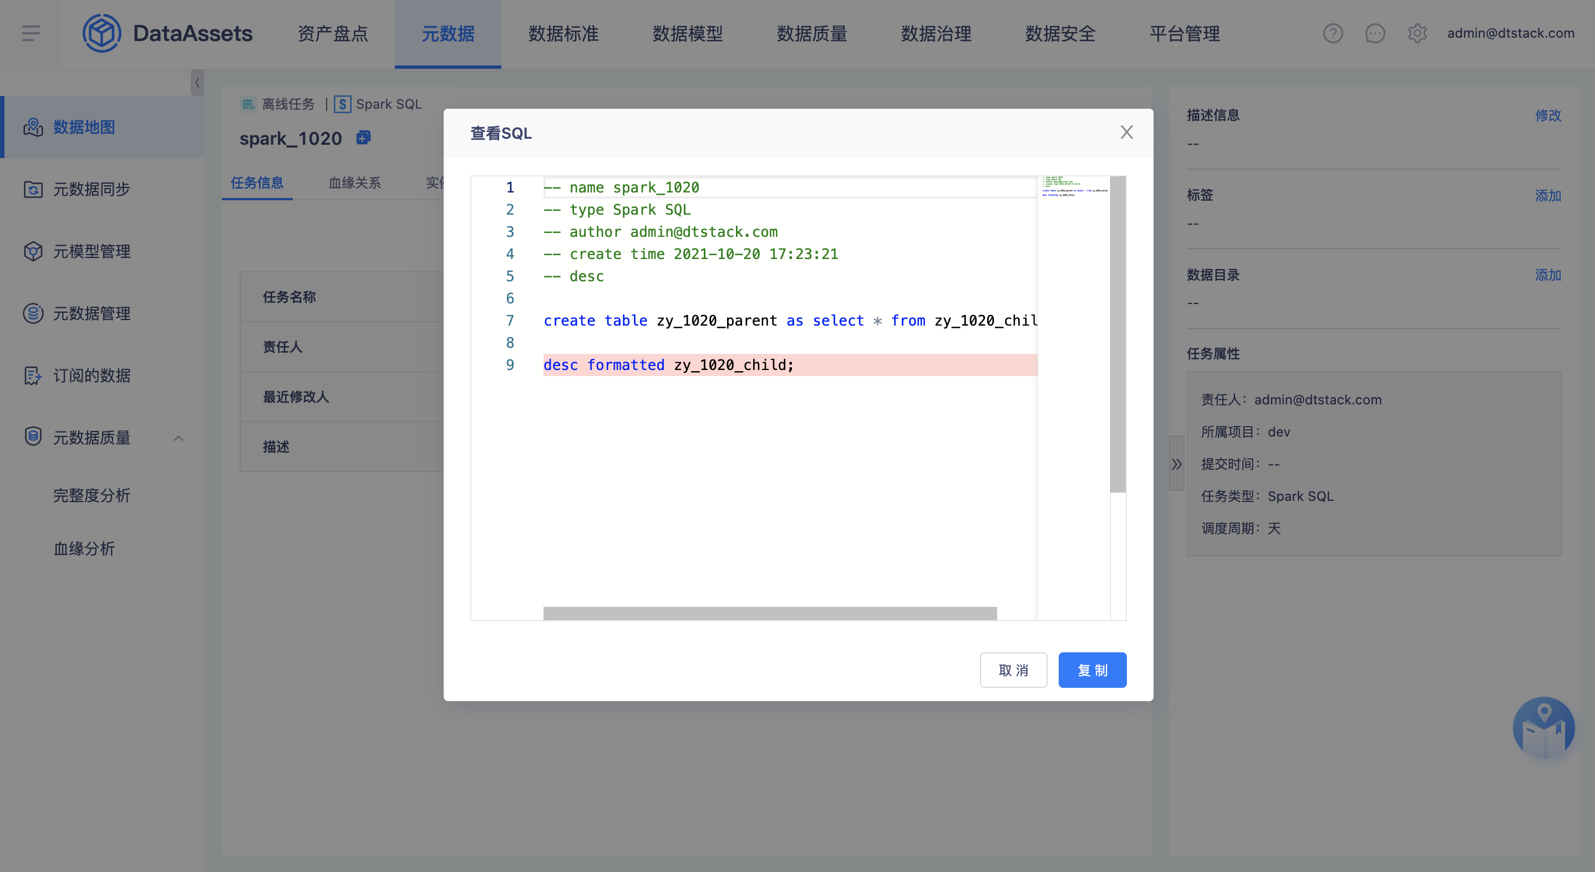The width and height of the screenshot is (1595, 872).
Task: Collapse the right info panel arrows
Action: [1176, 464]
